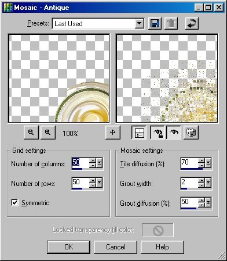The height and width of the screenshot is (261, 227).
Task: Toggle the auto proof locked eye button
Action: tap(158, 133)
